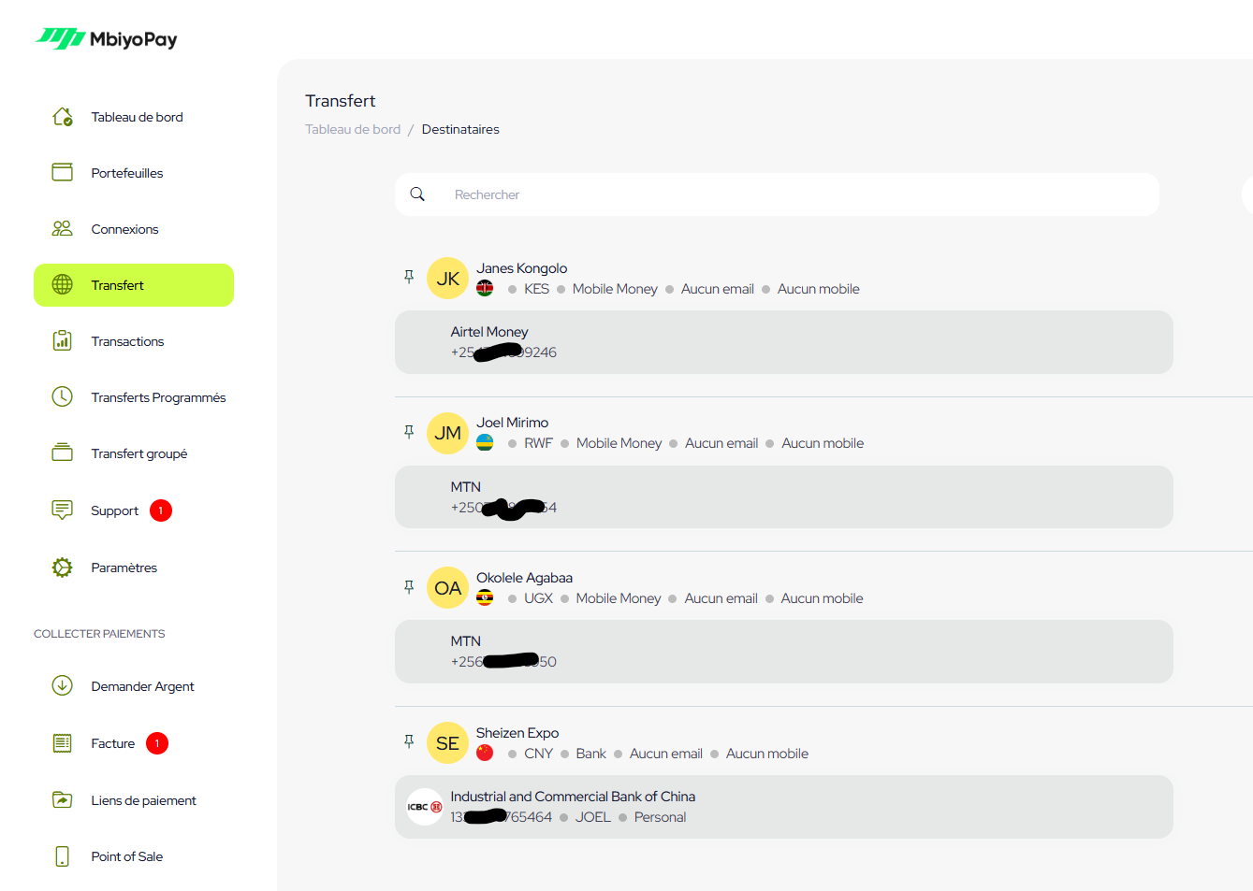Open Paramètres gear icon
This screenshot has width=1253, height=891.
click(63, 568)
